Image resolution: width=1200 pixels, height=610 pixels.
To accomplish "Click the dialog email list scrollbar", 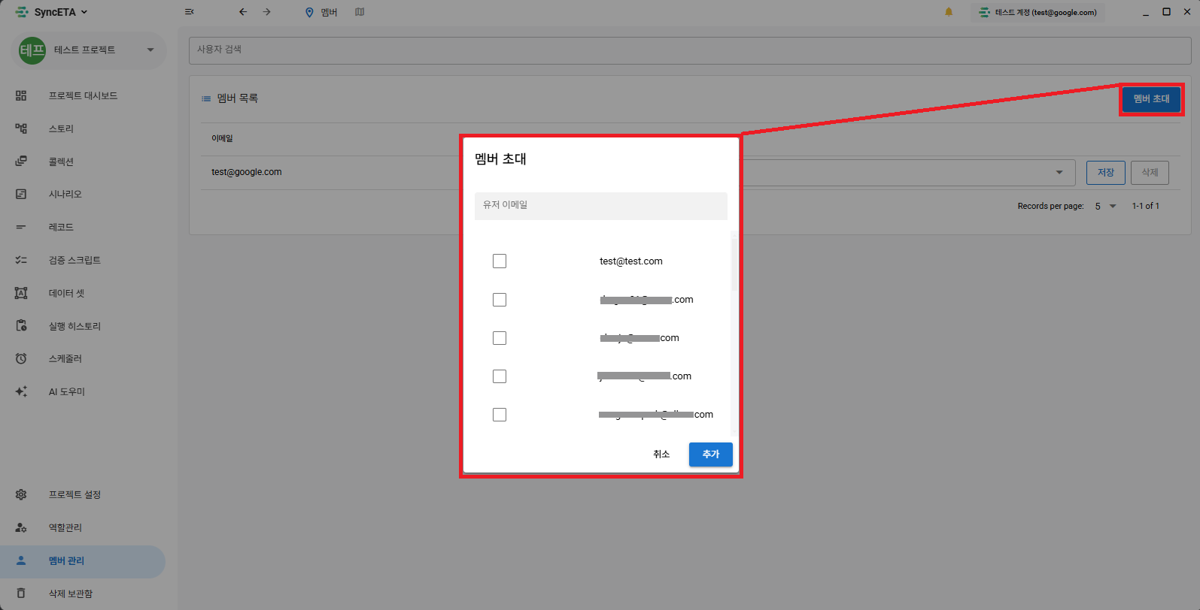I will pyautogui.click(x=734, y=264).
